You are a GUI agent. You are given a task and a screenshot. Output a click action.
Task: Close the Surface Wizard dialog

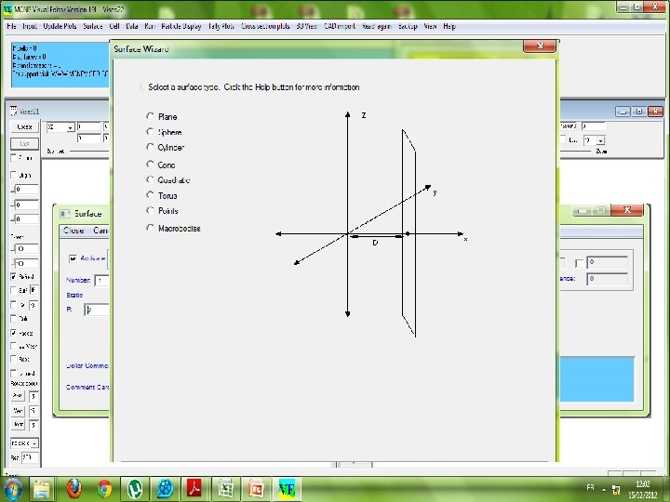[540, 46]
